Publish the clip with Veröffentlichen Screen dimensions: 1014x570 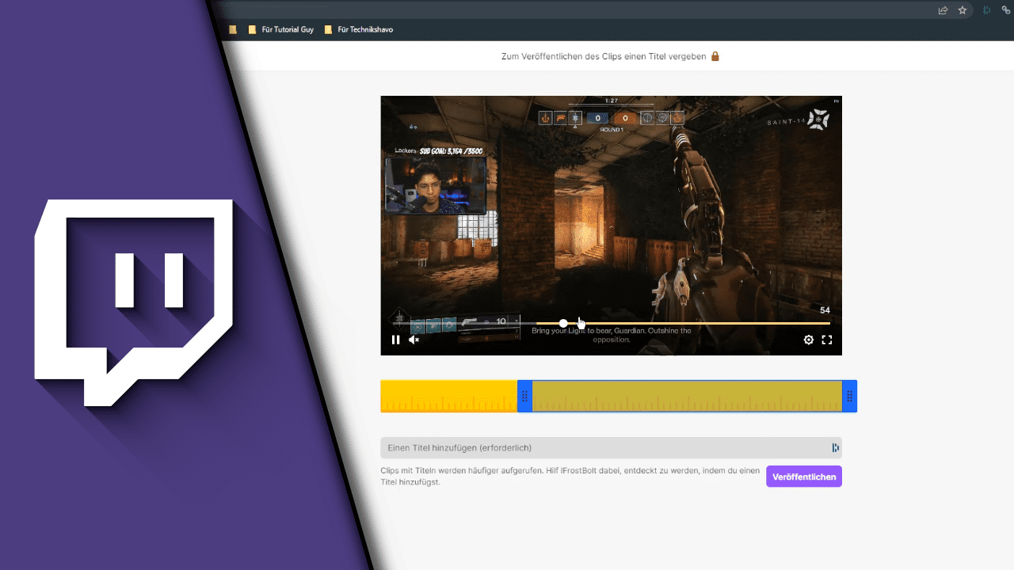[x=804, y=477]
